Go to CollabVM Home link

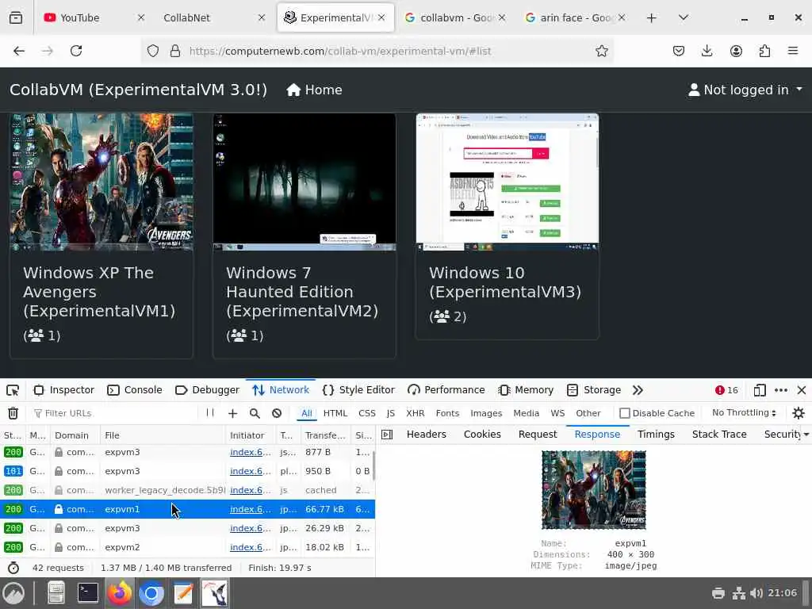[x=314, y=90]
